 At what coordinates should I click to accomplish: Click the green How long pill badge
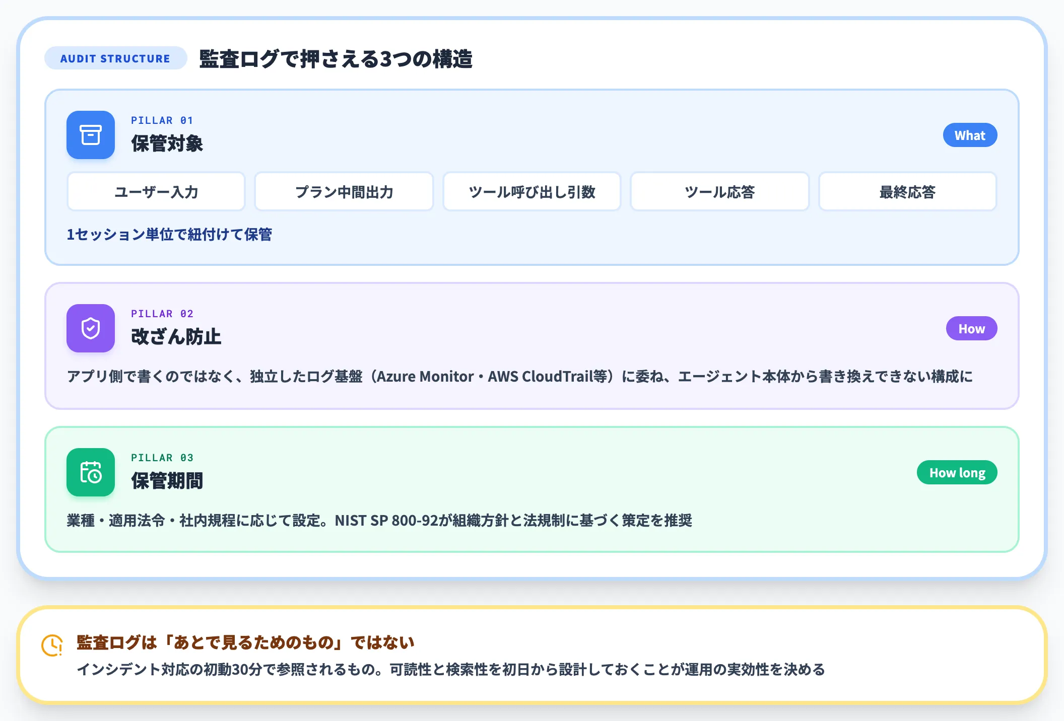(957, 473)
